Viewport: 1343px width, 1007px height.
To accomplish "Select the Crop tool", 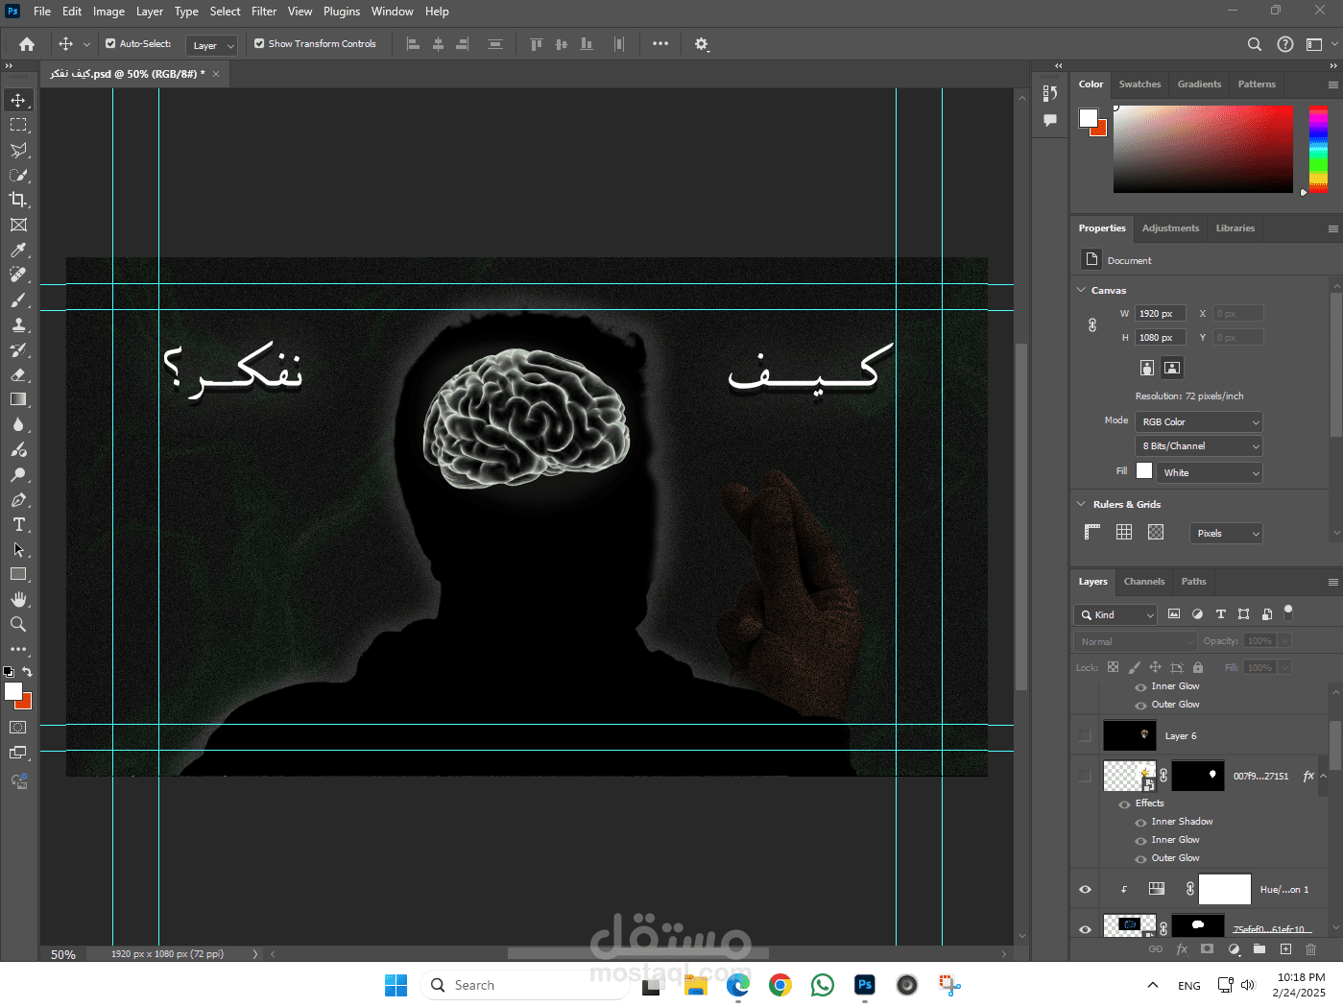I will coord(18,200).
